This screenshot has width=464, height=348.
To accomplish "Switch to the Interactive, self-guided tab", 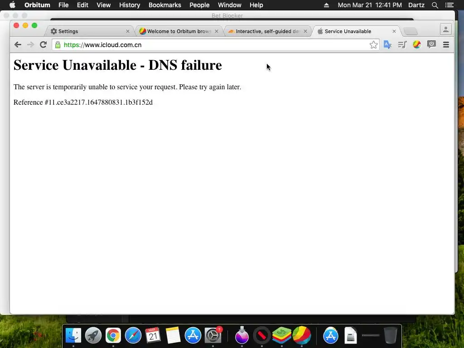I will tap(268, 31).
